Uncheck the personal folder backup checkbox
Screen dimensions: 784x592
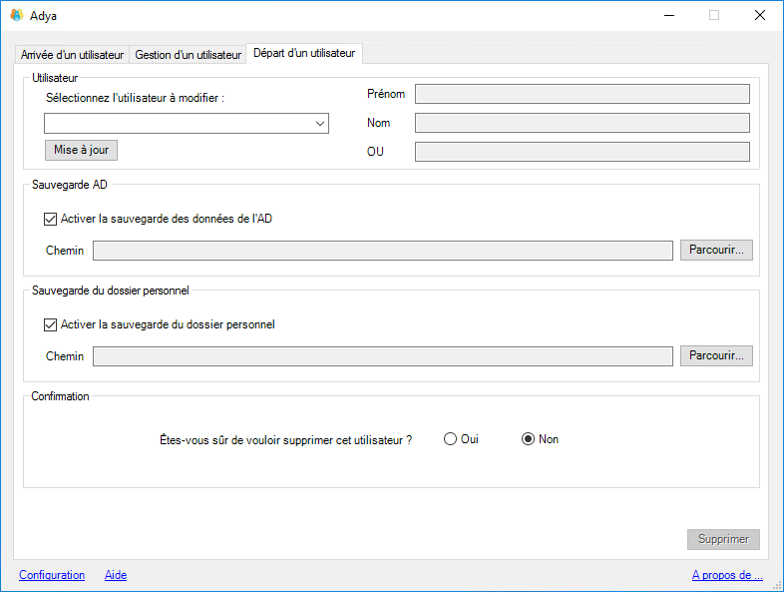51,324
